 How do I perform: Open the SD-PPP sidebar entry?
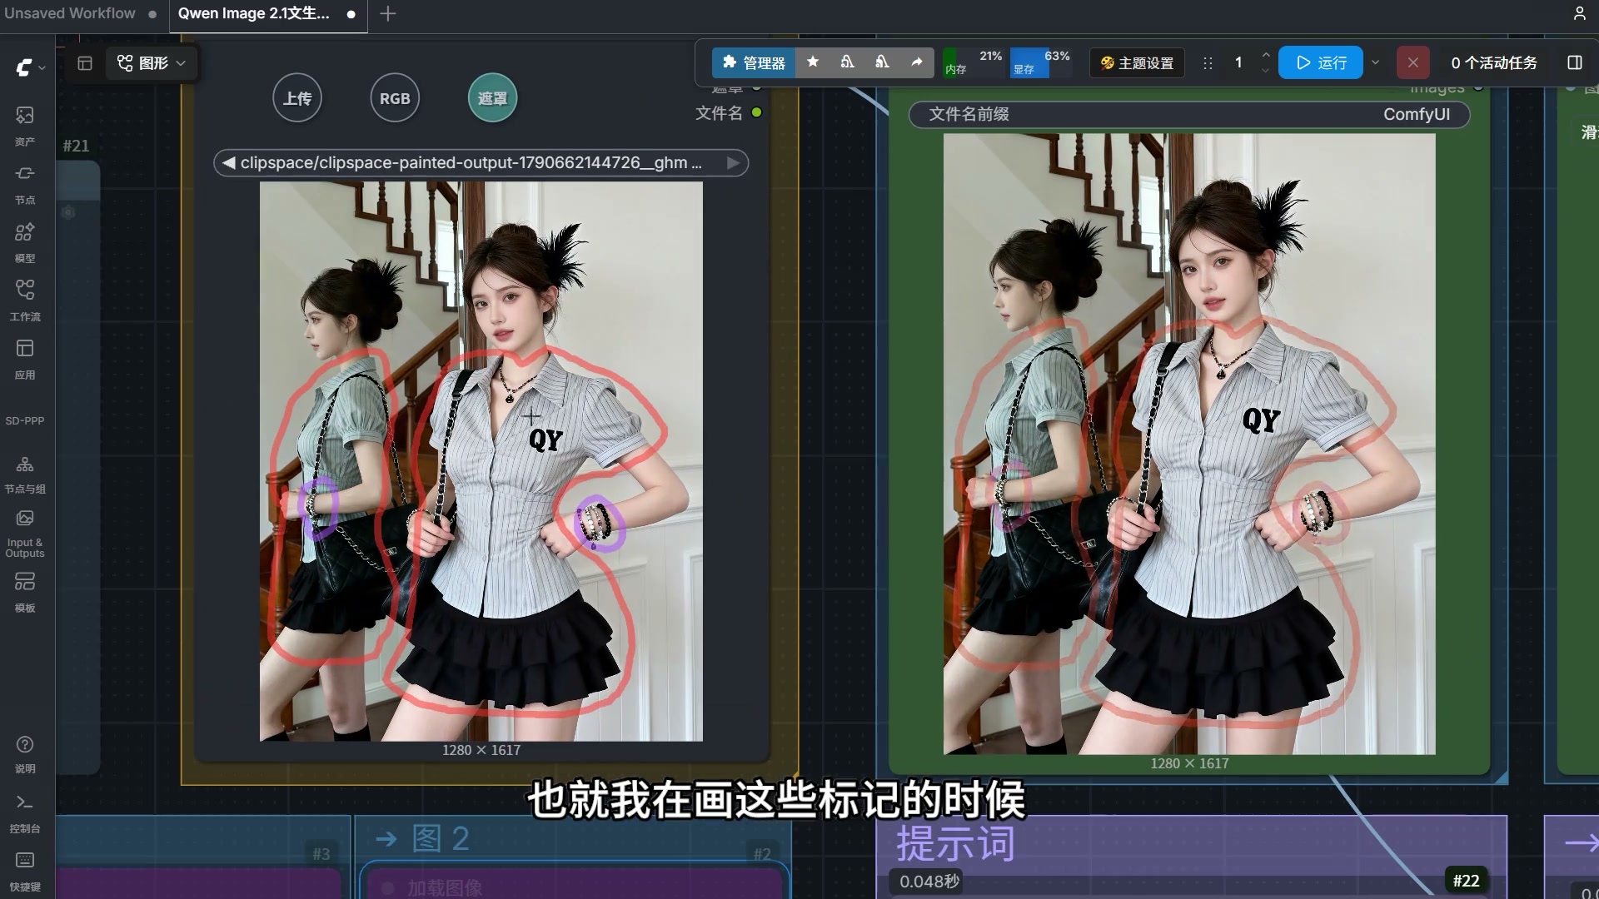25,420
